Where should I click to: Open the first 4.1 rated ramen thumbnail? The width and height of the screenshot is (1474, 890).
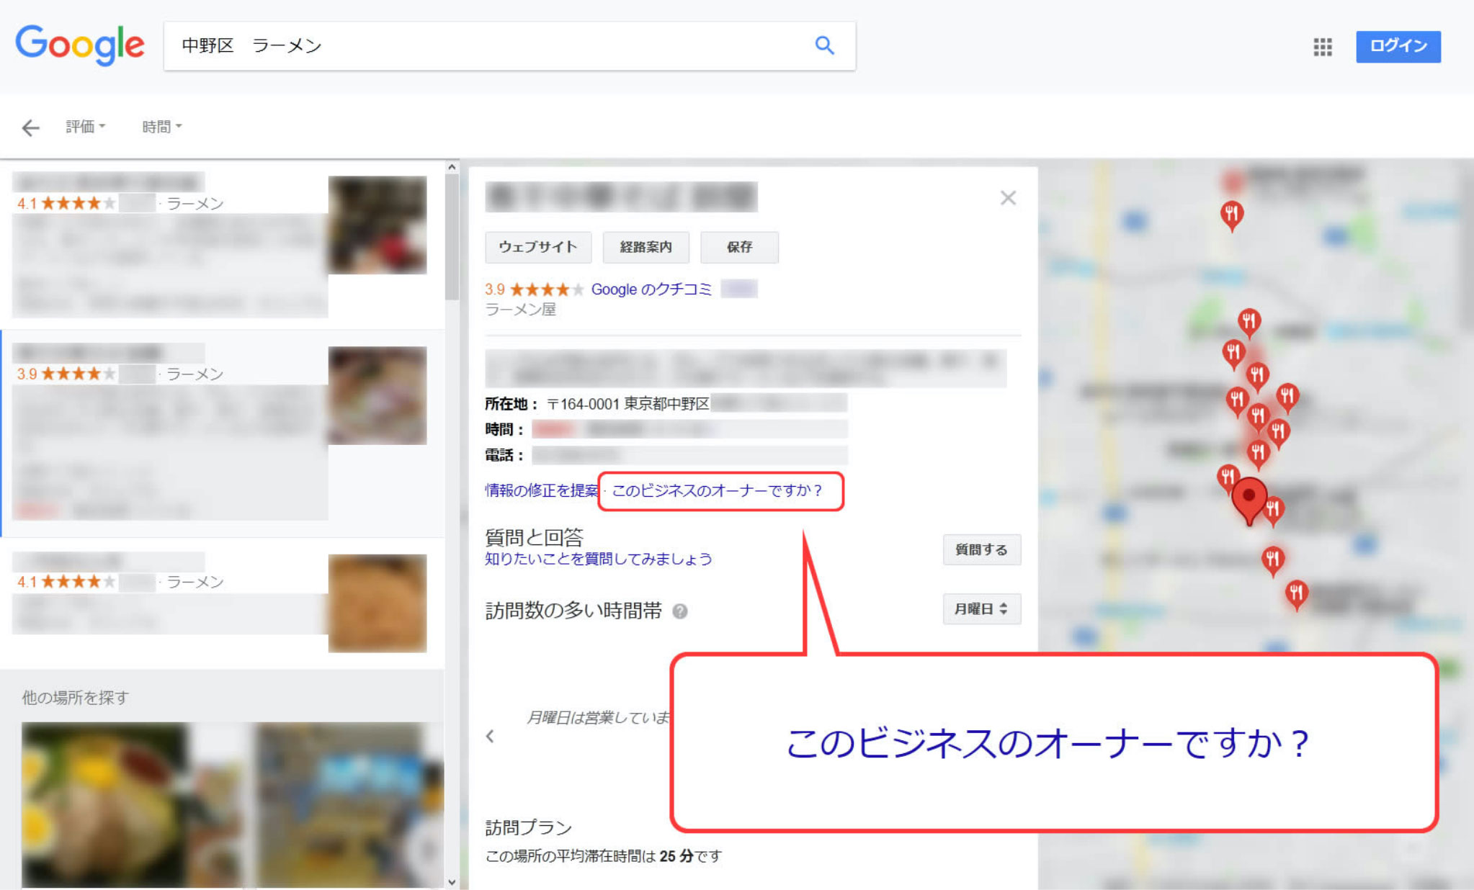coord(377,225)
